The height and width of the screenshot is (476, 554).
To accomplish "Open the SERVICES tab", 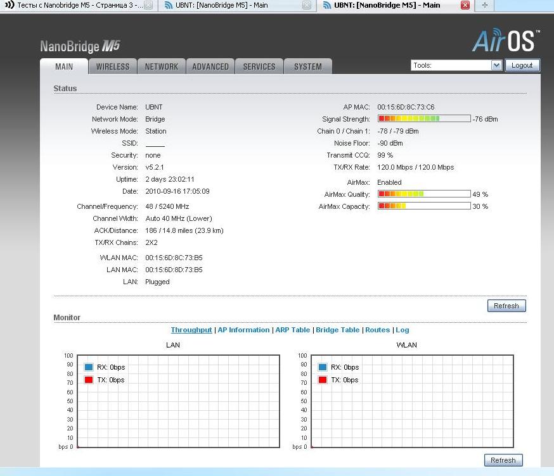I will [259, 66].
